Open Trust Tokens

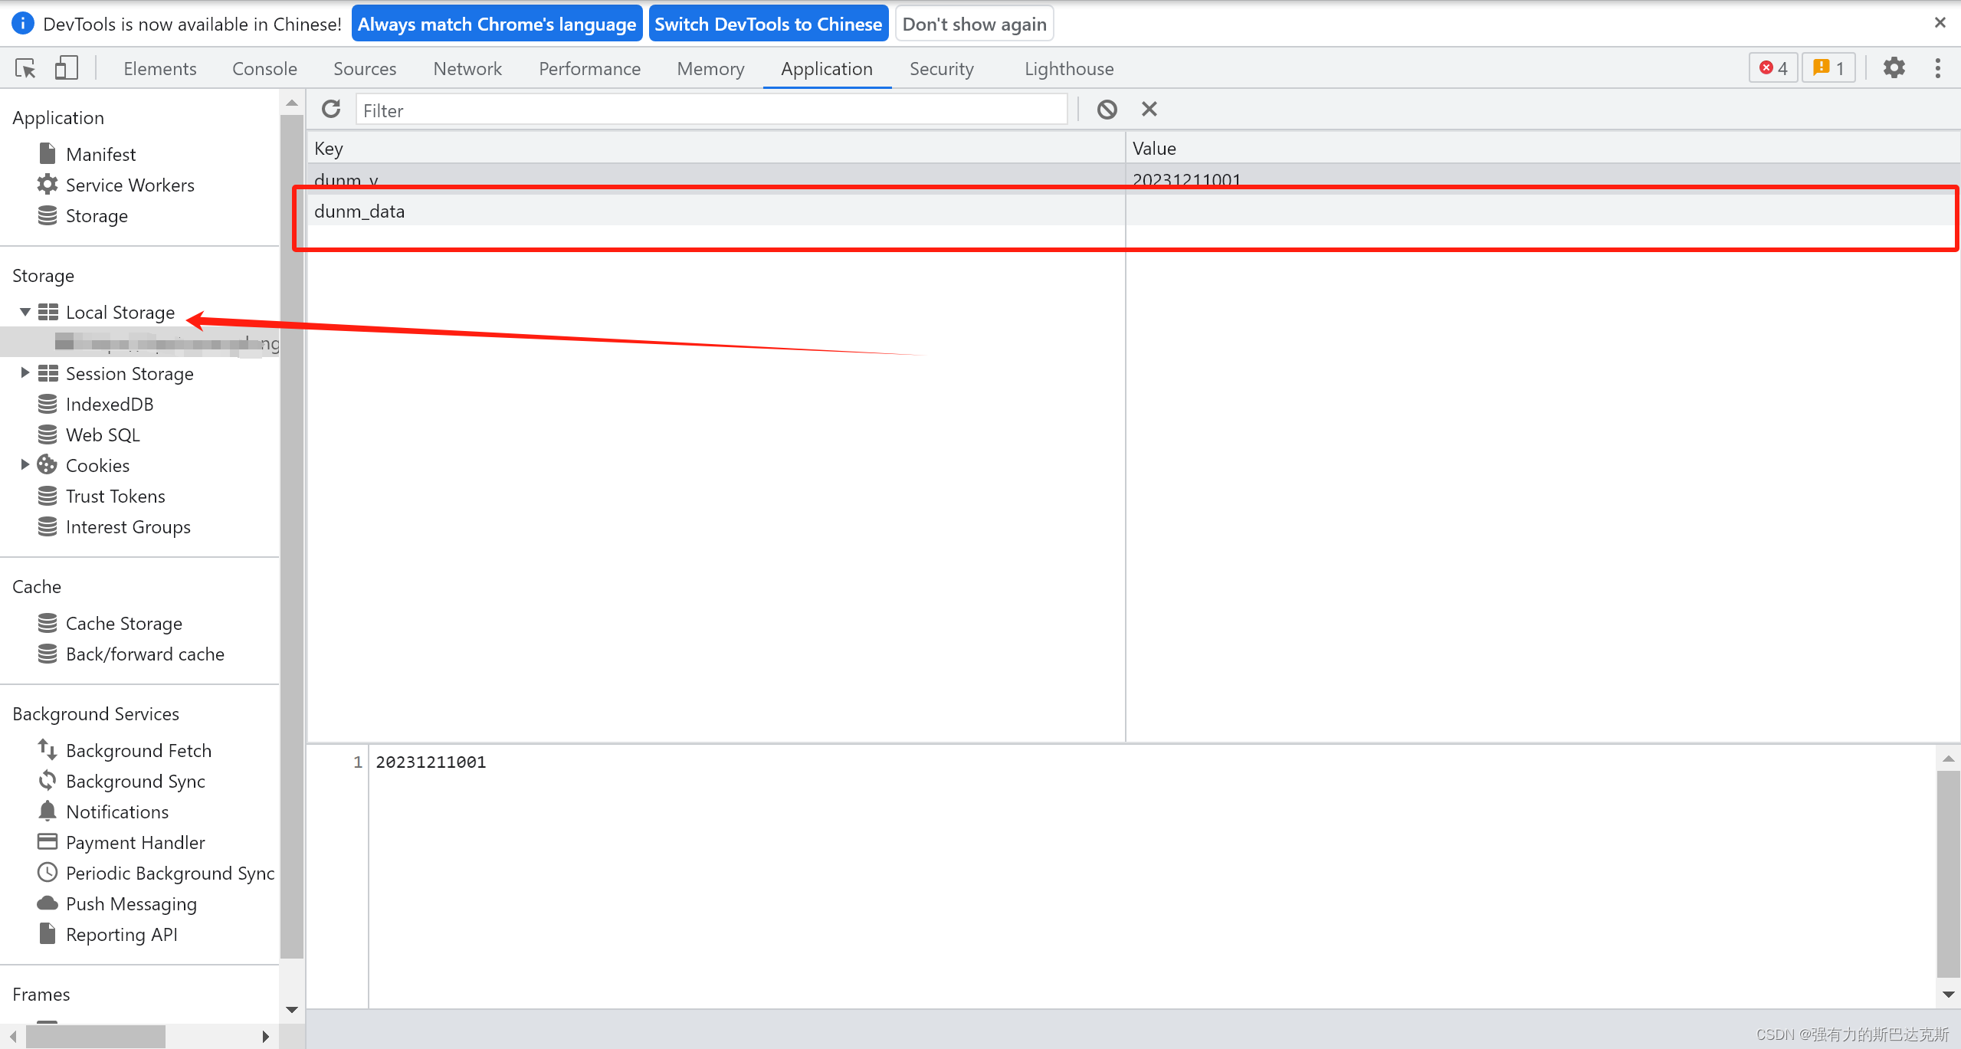(115, 496)
